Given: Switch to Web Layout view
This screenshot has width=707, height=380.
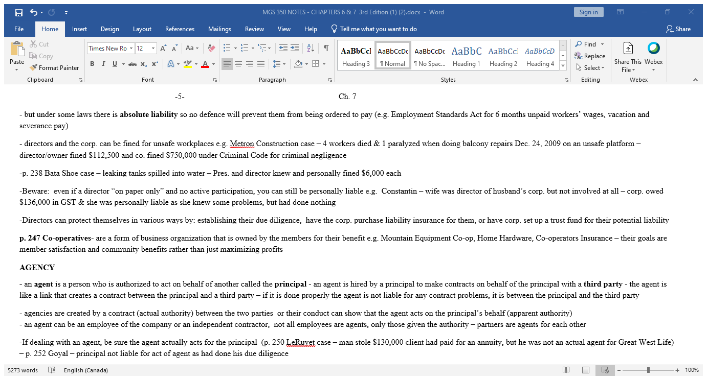Looking at the screenshot, I should coord(605,370).
